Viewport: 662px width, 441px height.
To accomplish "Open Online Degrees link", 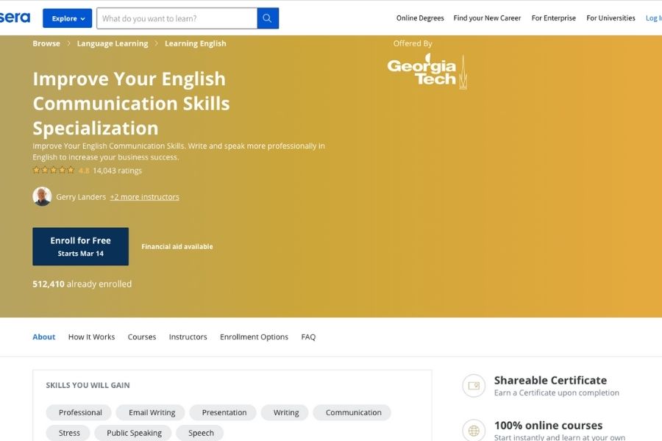I will point(420,18).
